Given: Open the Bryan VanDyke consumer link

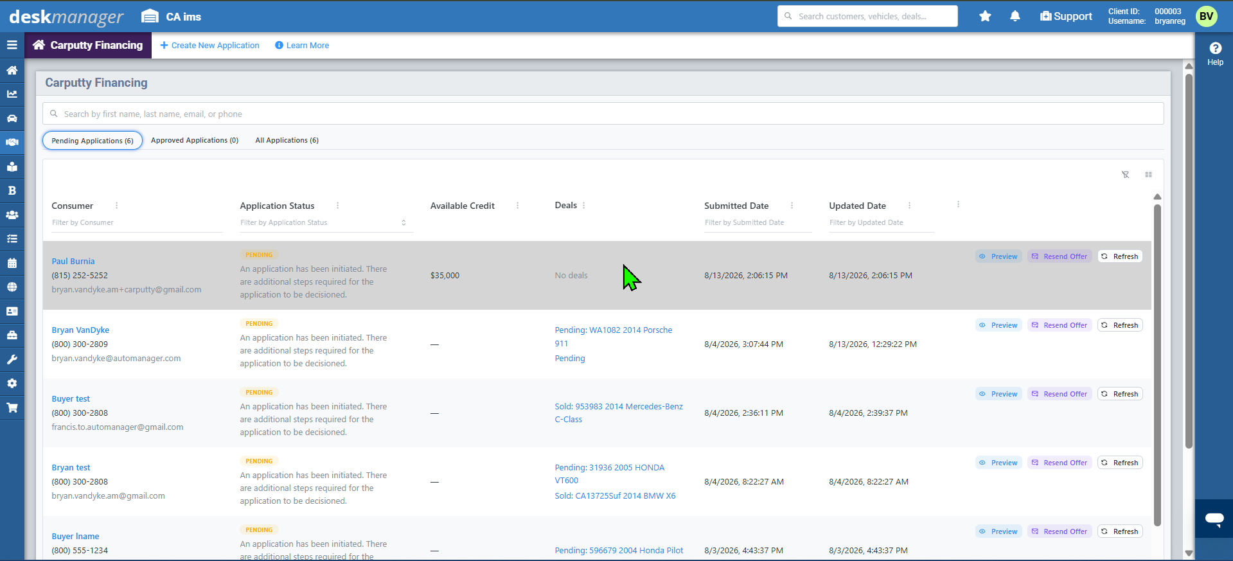Looking at the screenshot, I should click(x=80, y=330).
